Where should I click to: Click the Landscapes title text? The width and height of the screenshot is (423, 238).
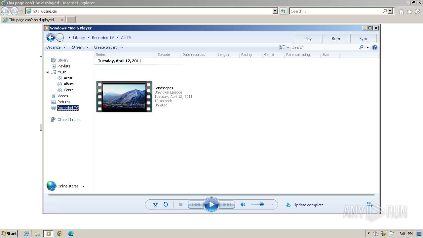164,88
